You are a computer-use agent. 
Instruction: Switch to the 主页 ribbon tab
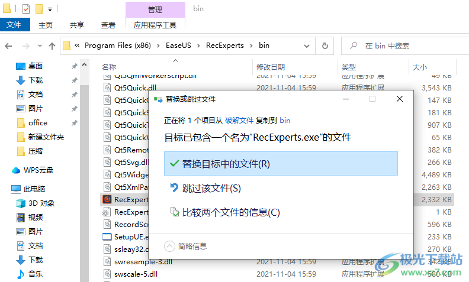[x=46, y=25]
